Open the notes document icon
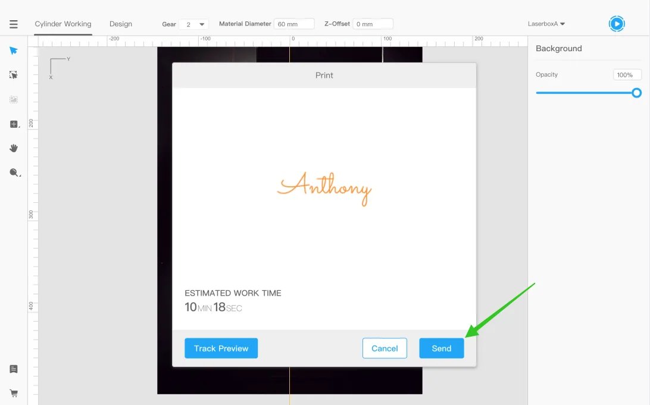This screenshot has height=405, width=650. point(14,369)
